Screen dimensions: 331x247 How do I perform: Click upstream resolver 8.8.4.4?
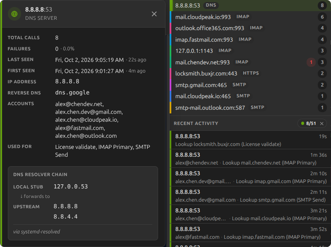[x=66, y=217]
